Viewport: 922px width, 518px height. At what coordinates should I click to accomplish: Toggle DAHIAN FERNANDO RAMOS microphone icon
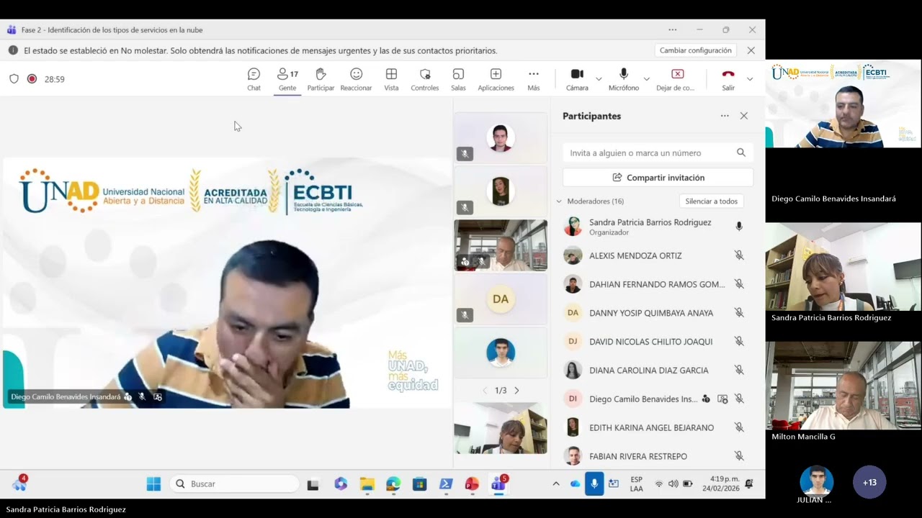(x=739, y=284)
